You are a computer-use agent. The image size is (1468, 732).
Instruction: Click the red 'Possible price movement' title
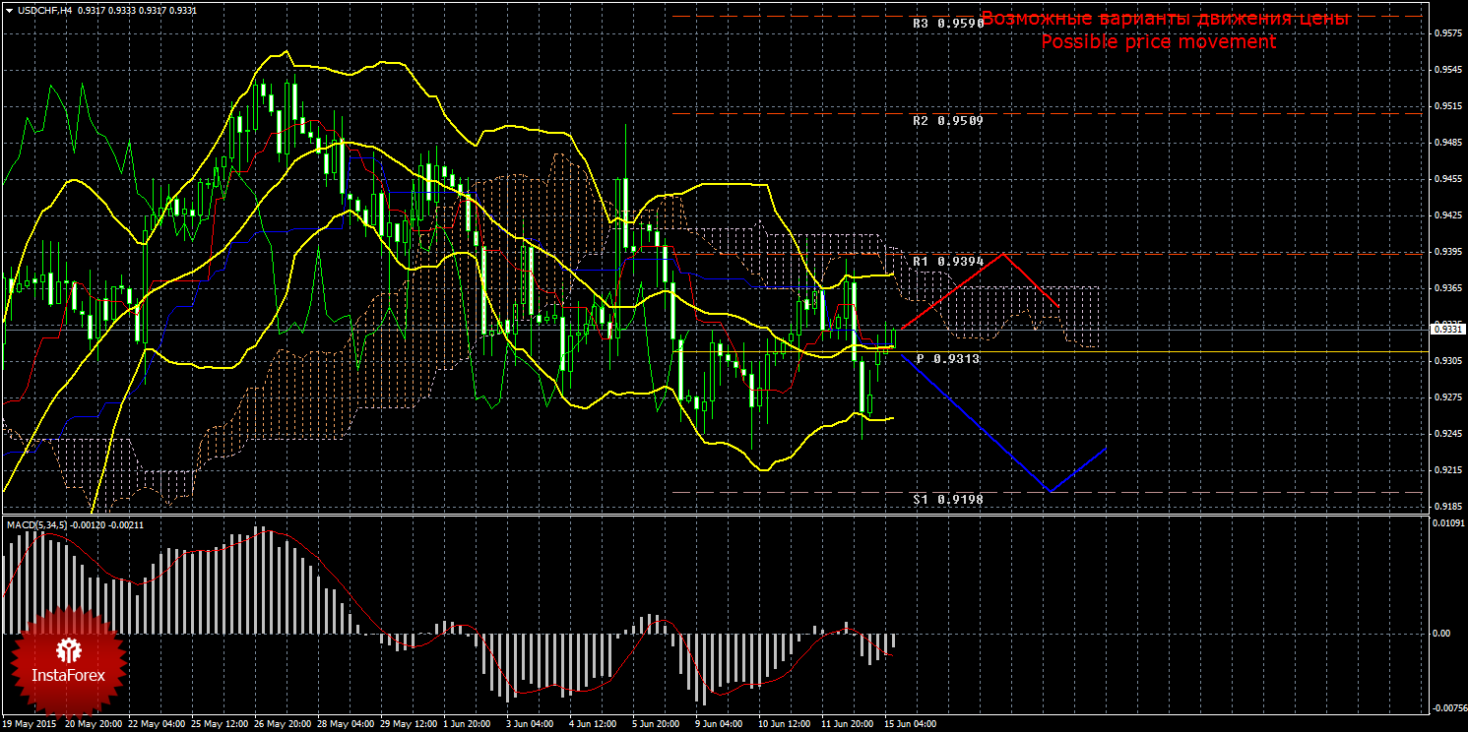pyautogui.click(x=1158, y=42)
